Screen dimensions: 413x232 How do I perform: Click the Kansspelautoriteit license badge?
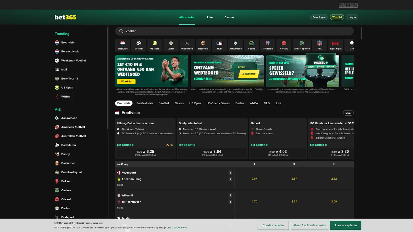pyautogui.click(x=348, y=5)
